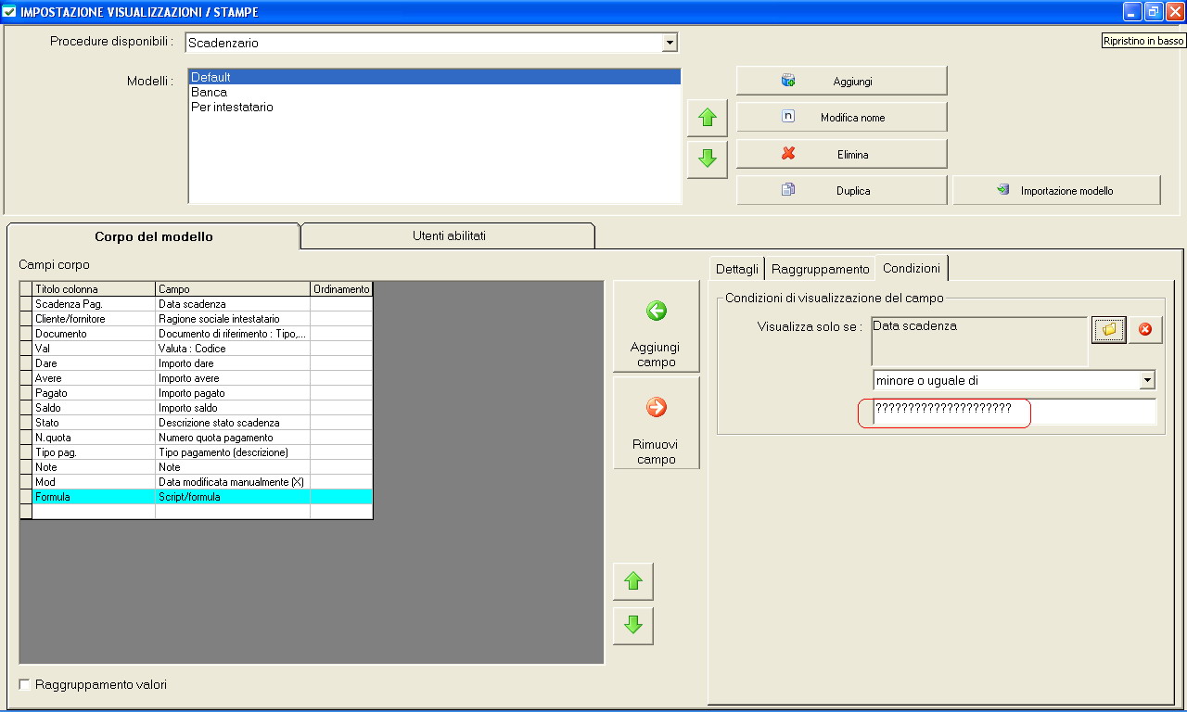
Task: Select the Default model in the list
Action: click(435, 77)
